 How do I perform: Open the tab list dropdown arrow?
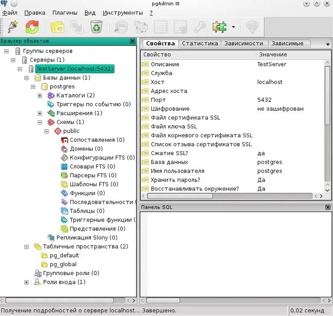pos(328,44)
